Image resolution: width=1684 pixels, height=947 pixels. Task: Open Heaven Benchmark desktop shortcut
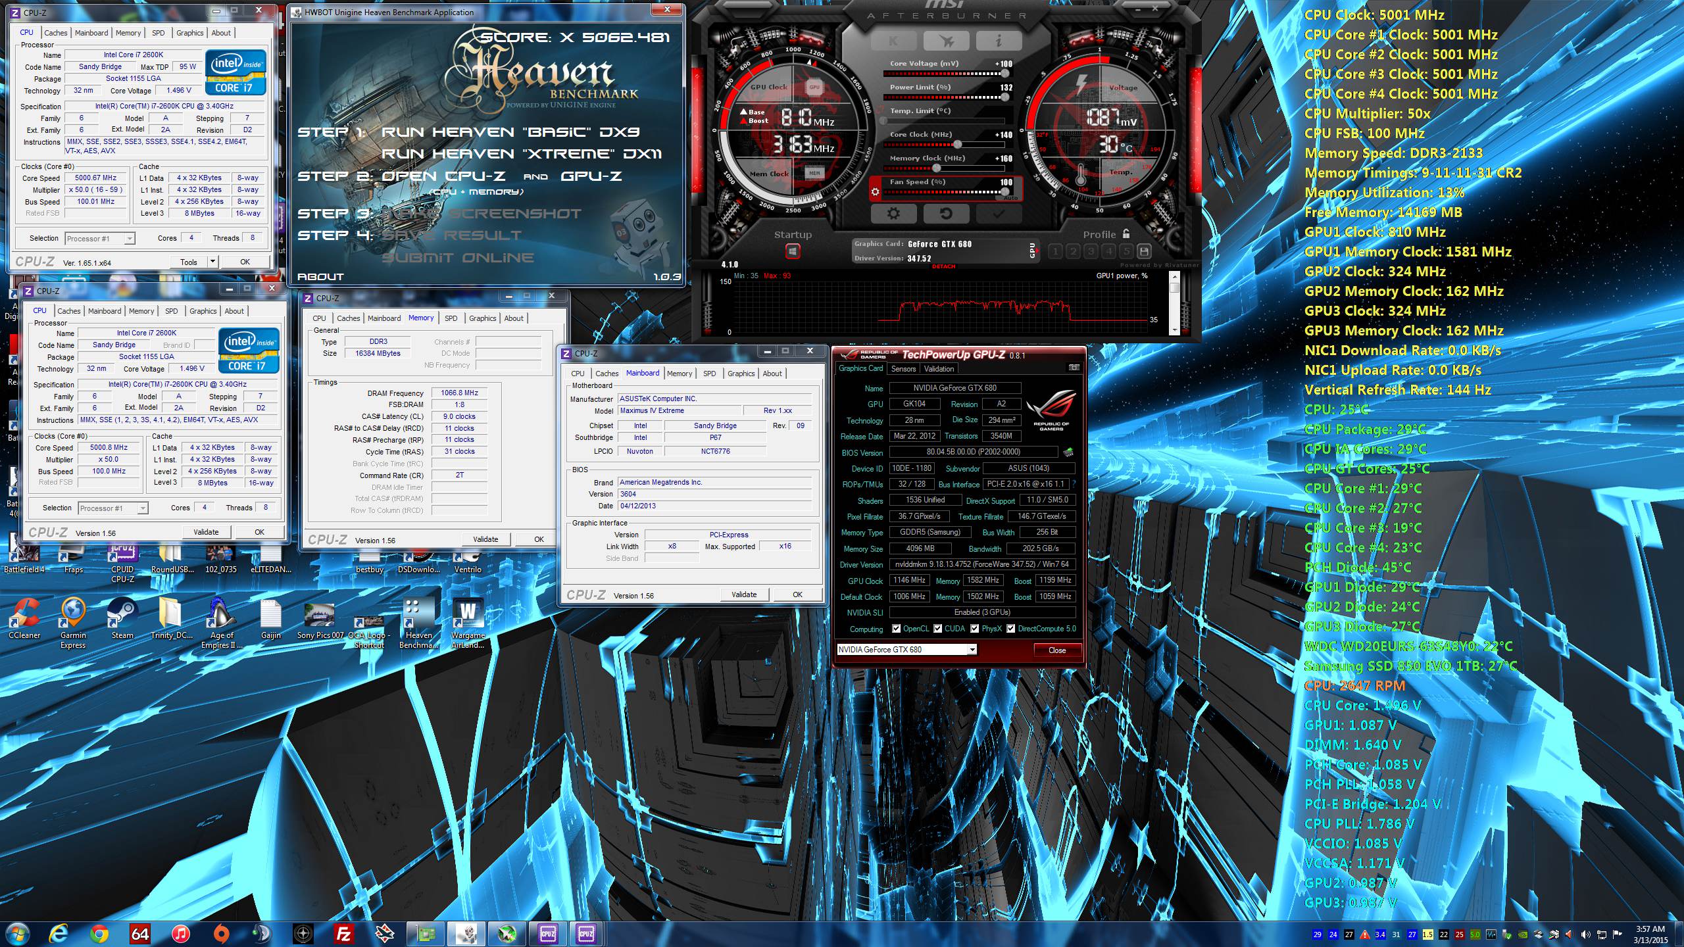(x=418, y=623)
